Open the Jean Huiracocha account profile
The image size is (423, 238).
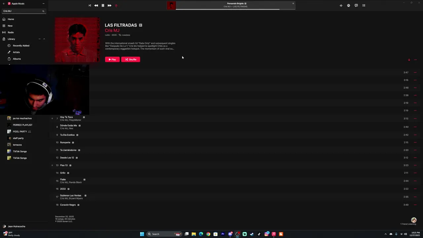[17, 226]
